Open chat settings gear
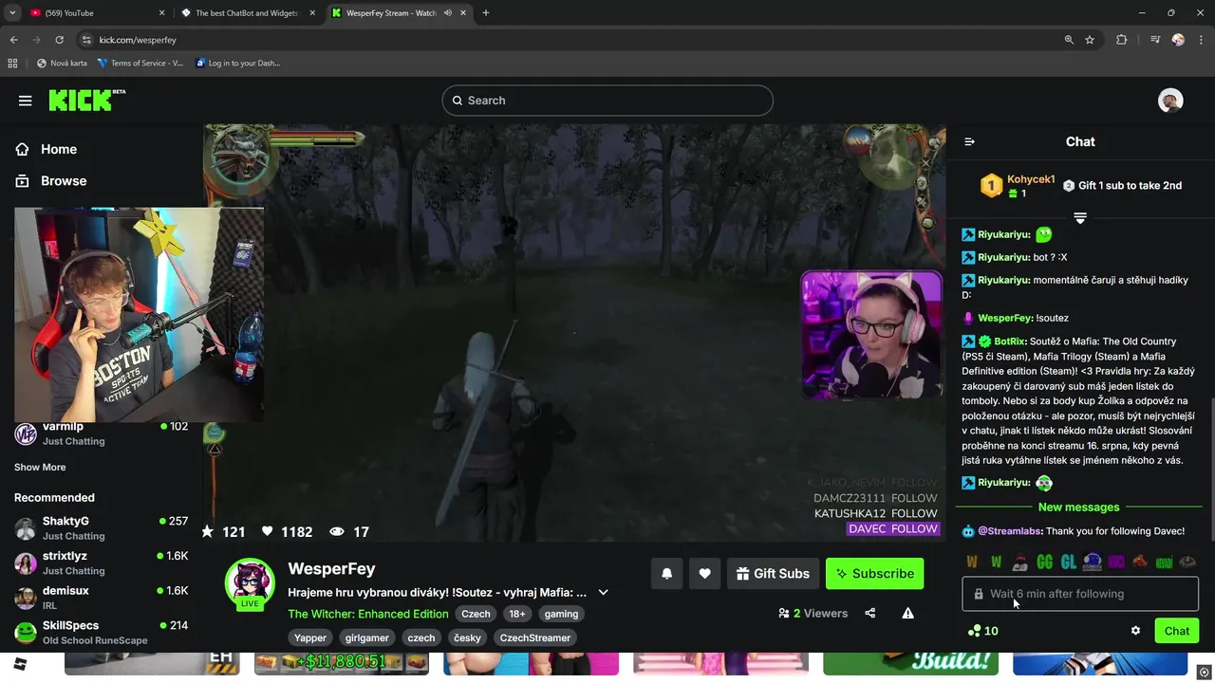Viewport: 1215px width, 683px height. (x=1135, y=631)
